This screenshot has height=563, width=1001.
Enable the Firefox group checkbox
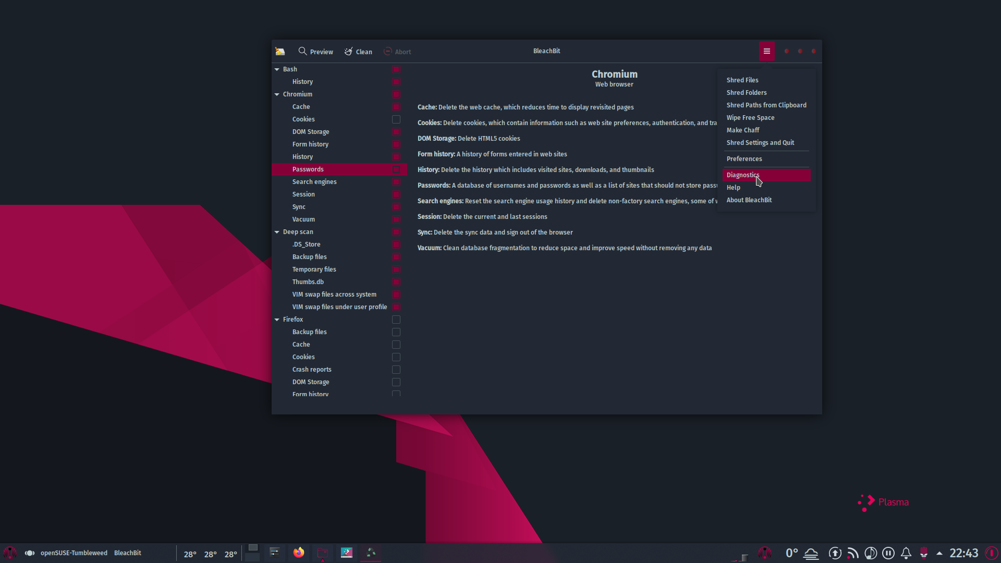click(396, 320)
